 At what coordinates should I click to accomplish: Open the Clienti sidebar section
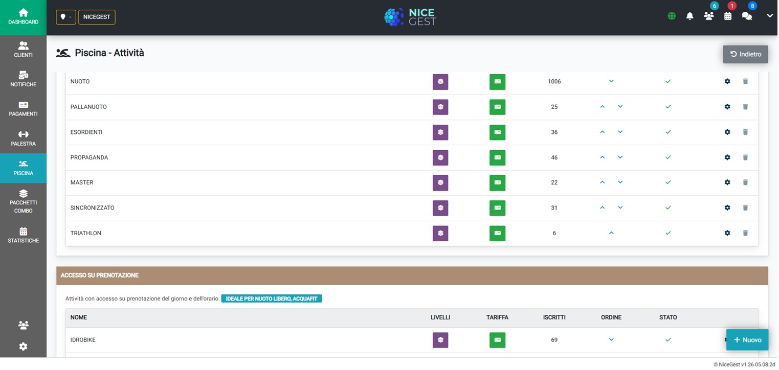(23, 50)
